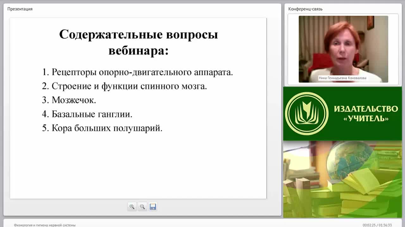This screenshot has height=227, width=405.
Task: Select slide heading Содержательные вопросы вебинара
Action: pos(139,42)
